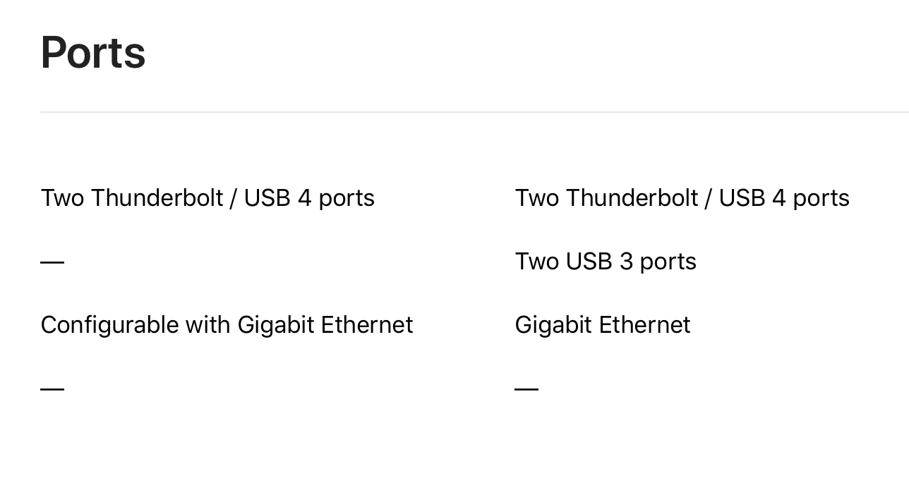
Task: Click the word Gigabit in right column
Action: [554, 325]
